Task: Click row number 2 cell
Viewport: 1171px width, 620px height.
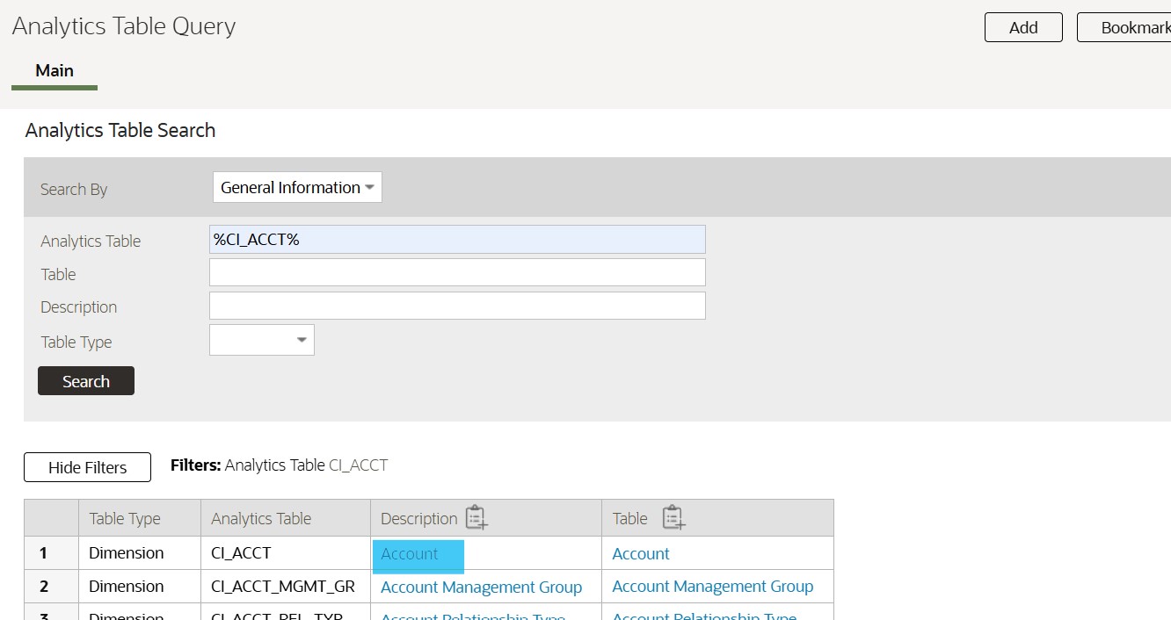Action: (51, 587)
